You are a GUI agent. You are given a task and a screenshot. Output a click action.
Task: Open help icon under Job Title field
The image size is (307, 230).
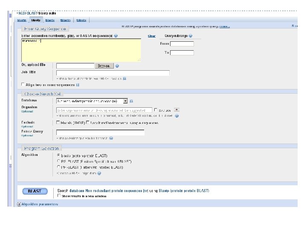[x=125, y=79]
